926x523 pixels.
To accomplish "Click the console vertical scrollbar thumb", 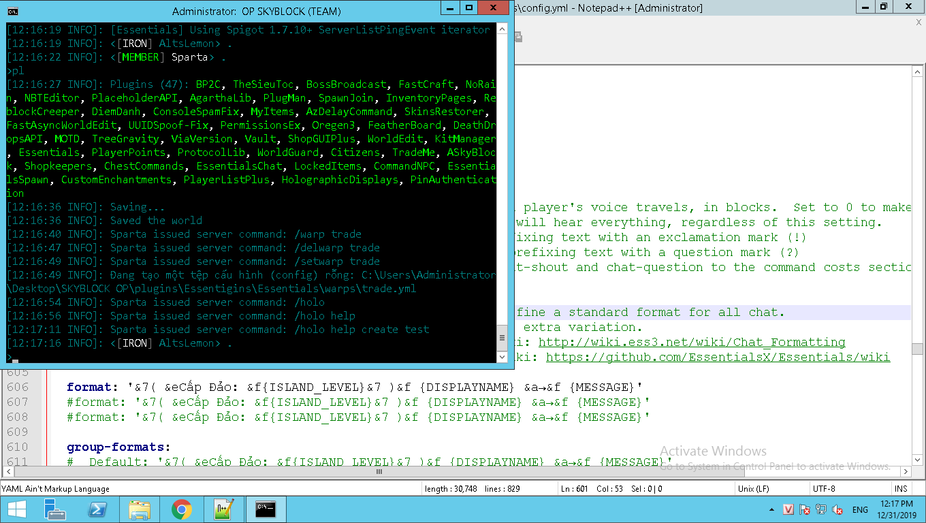I will point(502,337).
